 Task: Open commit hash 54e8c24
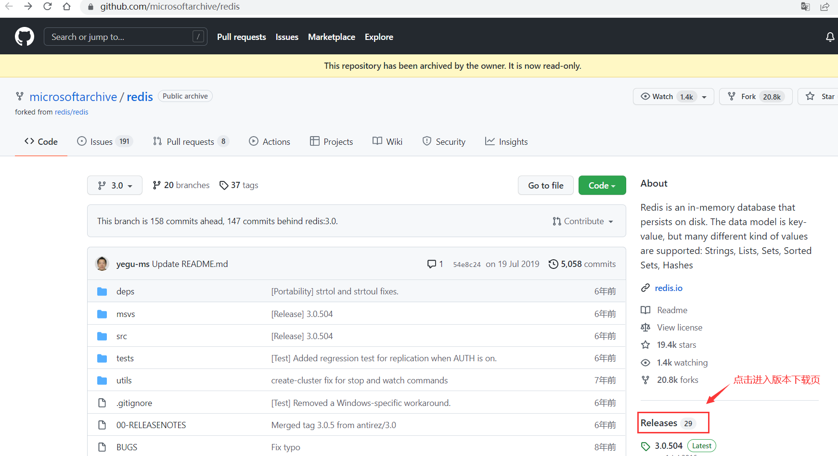coord(467,264)
